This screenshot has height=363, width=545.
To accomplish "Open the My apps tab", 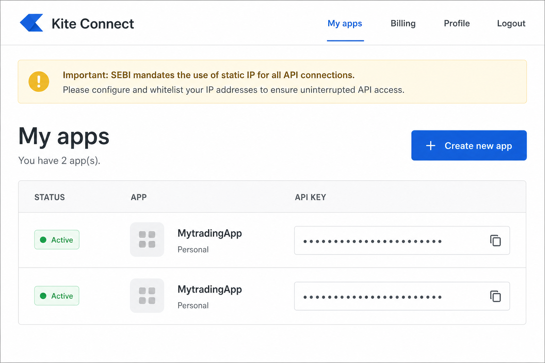I will coord(345,23).
